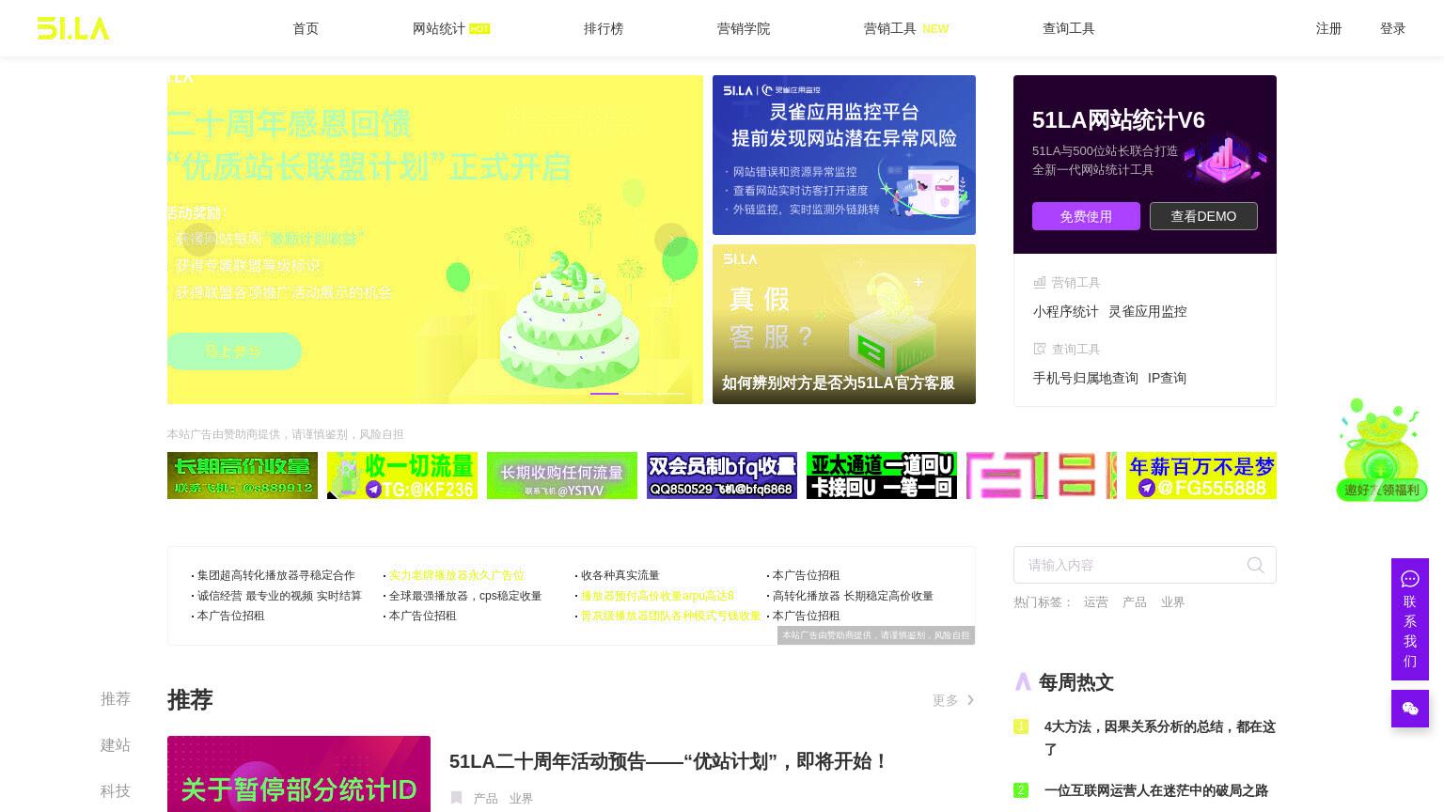Screen dimensions: 1444x812
Task: Click the 免费使用 button
Action: (x=1086, y=216)
